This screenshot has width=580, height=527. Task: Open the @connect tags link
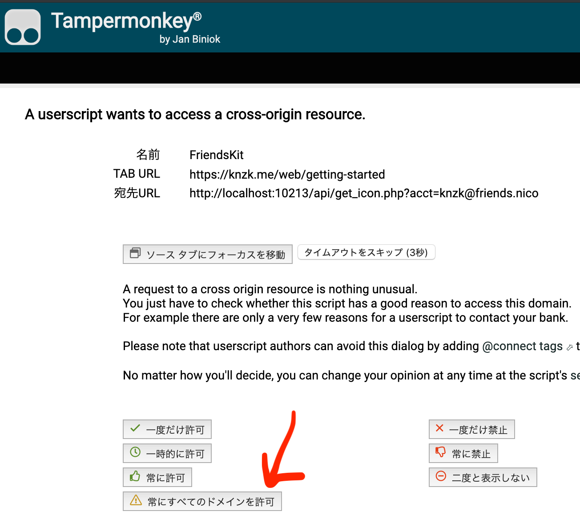[523, 346]
